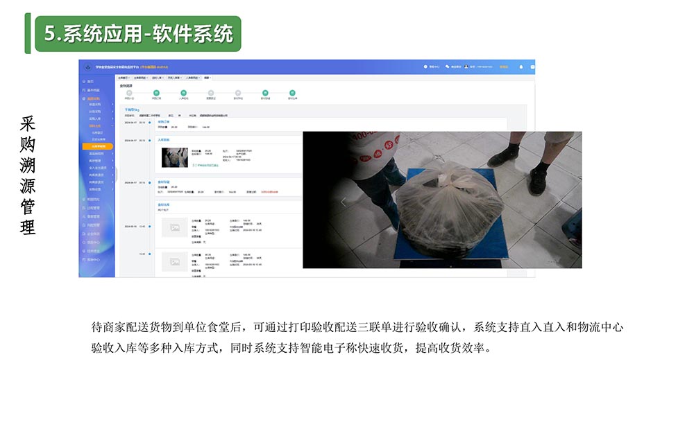The image size is (694, 429).
Task: Expand the sidebar row directly below orange highlighted item
Action: (x=96, y=153)
